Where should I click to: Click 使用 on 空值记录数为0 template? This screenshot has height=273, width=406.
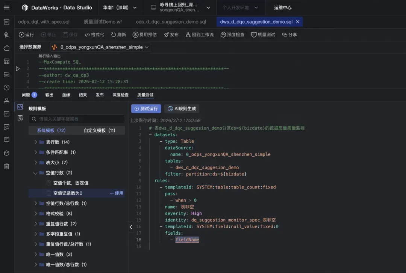click(x=117, y=193)
